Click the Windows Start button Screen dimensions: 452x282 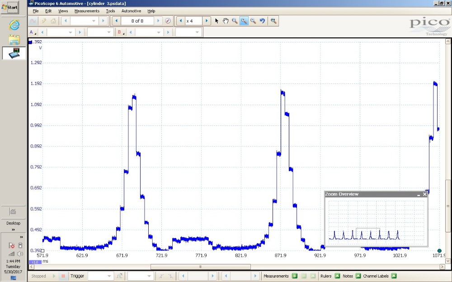10,7
